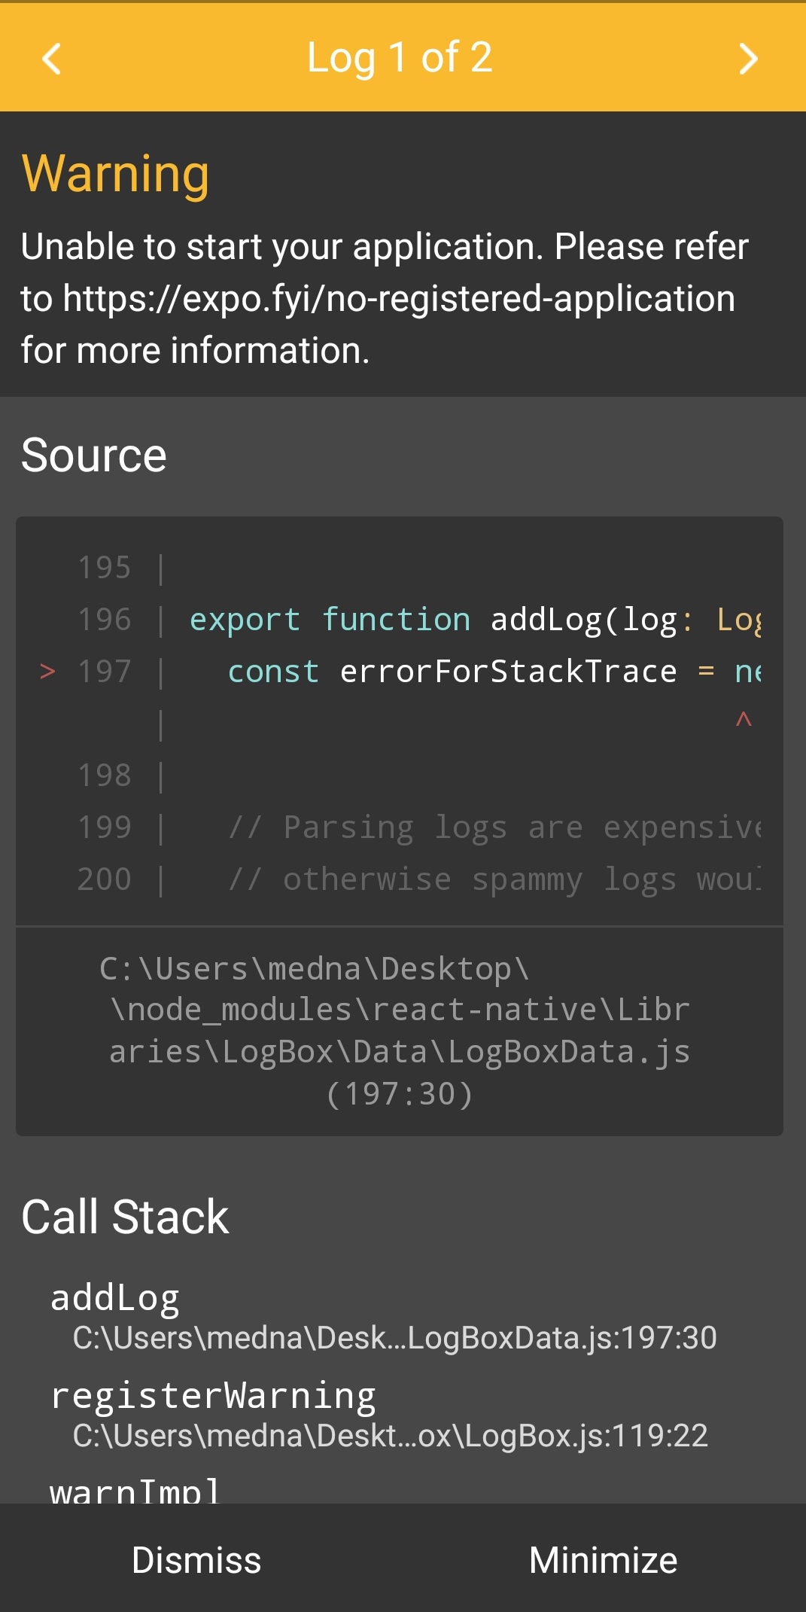Tap the red arrow beside line 197
Image resolution: width=806 pixels, height=1612 pixels.
point(47,671)
